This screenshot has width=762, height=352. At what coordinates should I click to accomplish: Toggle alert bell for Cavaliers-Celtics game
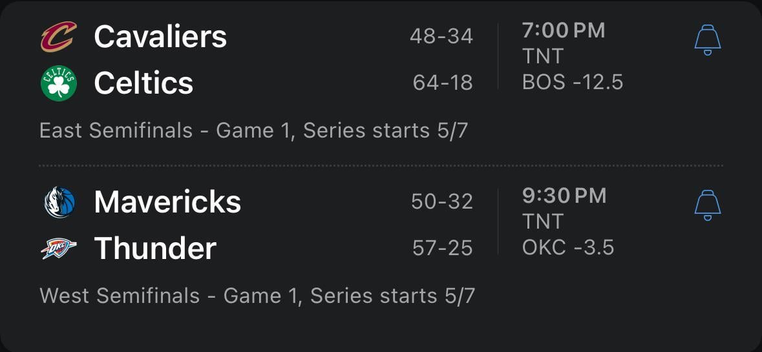coord(707,40)
